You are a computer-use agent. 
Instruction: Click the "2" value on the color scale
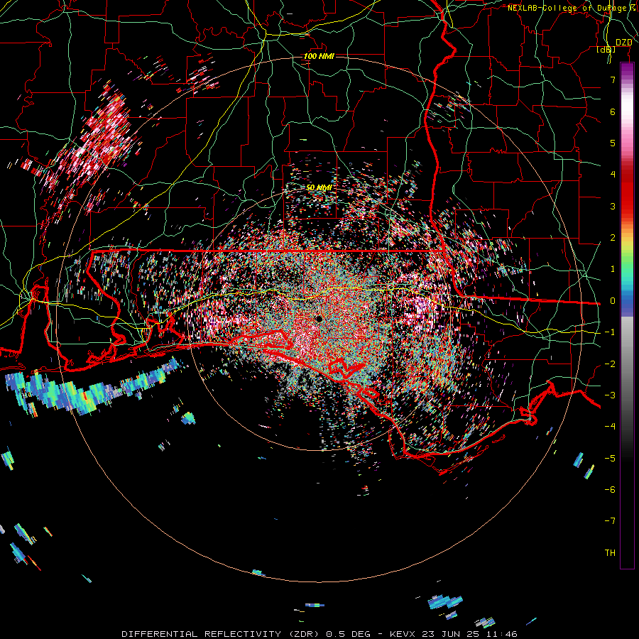[x=613, y=238]
